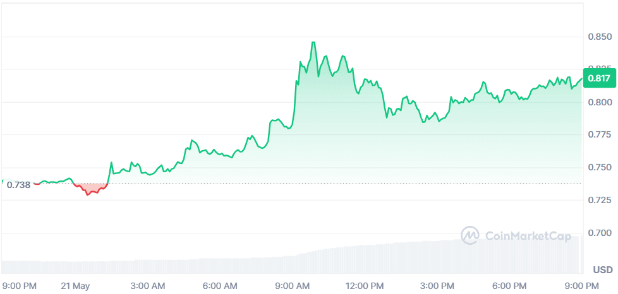
Task: Click the green 0.817 current price badge
Action: point(598,78)
